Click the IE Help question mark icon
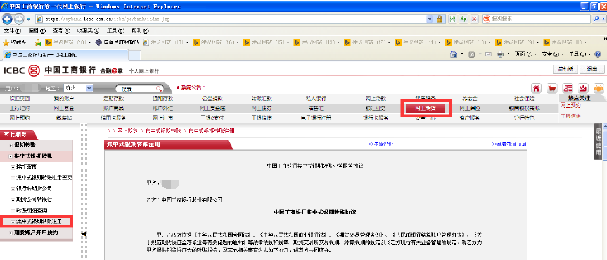Viewport: 607px width, 260px height. pyautogui.click(x=597, y=54)
